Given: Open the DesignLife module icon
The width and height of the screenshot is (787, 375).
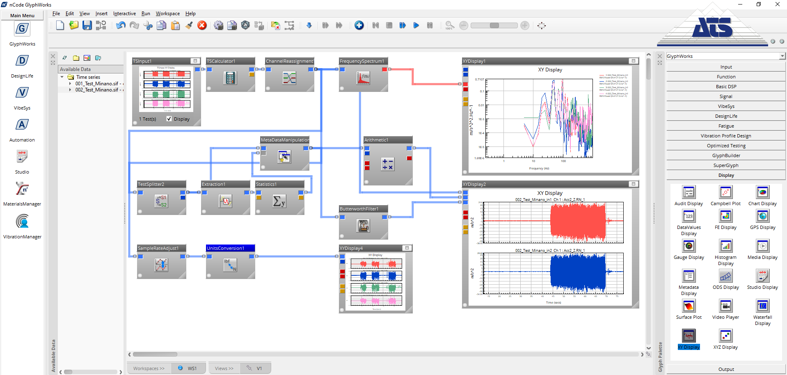Looking at the screenshot, I should [x=22, y=61].
